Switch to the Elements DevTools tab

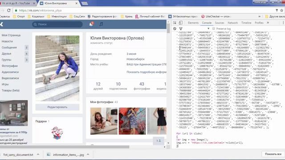pos(193,23)
